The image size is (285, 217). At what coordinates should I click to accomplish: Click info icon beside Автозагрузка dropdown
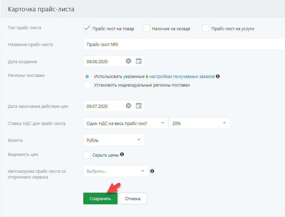(x=152, y=171)
